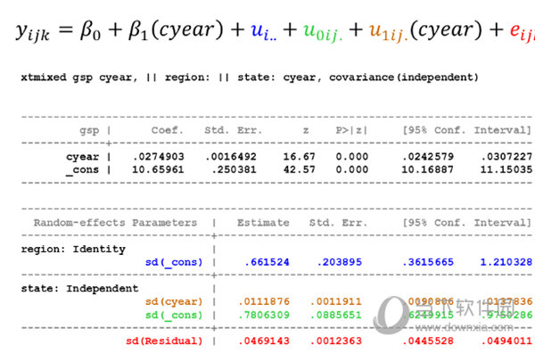This screenshot has height=353, width=535.
Task: Click the y_ijk term in the equation
Action: coord(33,32)
